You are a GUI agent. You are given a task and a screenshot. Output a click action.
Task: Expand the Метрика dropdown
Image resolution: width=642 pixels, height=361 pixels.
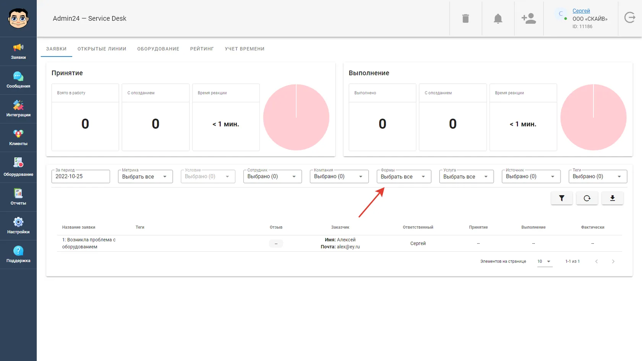point(145,176)
